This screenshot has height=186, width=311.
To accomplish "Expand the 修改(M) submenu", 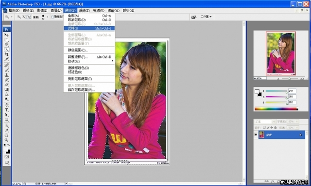I will [89, 61].
